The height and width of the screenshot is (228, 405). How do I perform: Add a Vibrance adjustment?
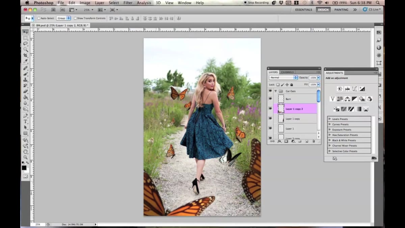pyautogui.click(x=332, y=99)
